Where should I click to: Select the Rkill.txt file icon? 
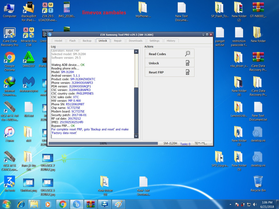(29, 109)
